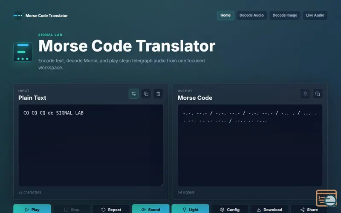341x213 pixels.
Task: Share the translation
Action: [x=309, y=209]
